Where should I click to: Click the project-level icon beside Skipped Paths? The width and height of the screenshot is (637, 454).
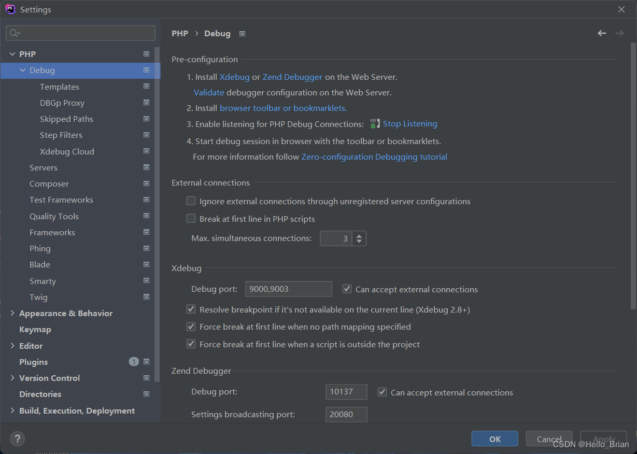click(x=147, y=119)
